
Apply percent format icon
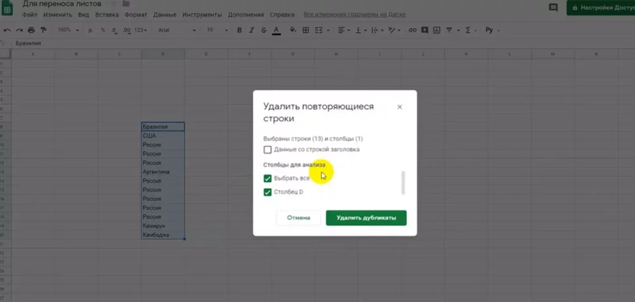(x=103, y=30)
